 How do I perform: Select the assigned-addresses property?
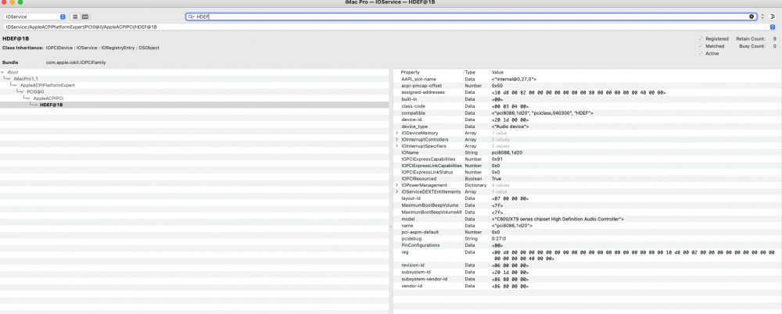click(587, 93)
